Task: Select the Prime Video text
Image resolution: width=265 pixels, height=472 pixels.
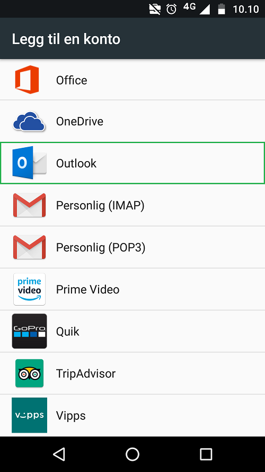Action: click(87, 290)
